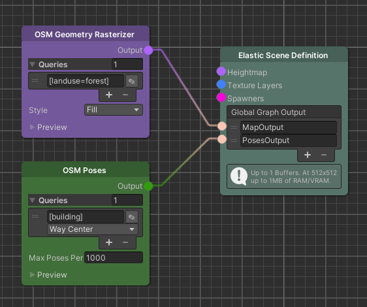Click the Max Poses Per label
367x307 pixels.
(x=56, y=258)
